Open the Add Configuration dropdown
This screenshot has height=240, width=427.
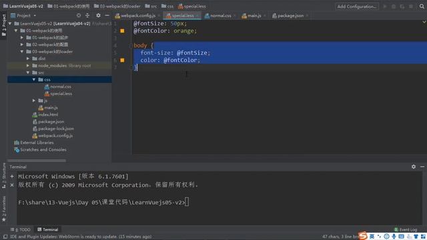(x=357, y=6)
